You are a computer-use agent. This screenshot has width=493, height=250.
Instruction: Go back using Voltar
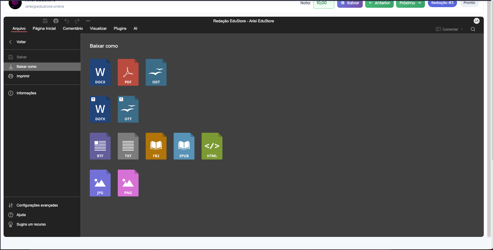[x=21, y=42]
